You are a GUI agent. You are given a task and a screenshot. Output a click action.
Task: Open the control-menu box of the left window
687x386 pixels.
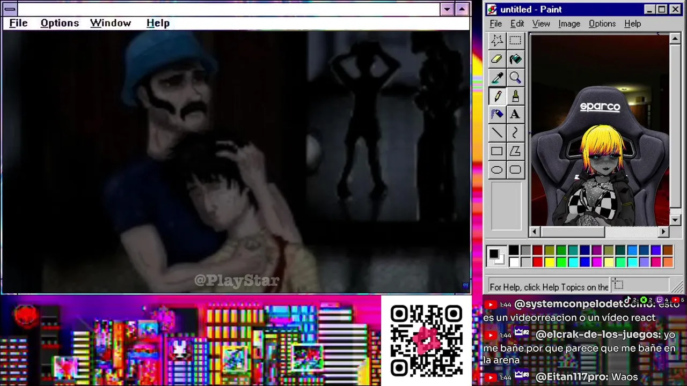[10, 9]
